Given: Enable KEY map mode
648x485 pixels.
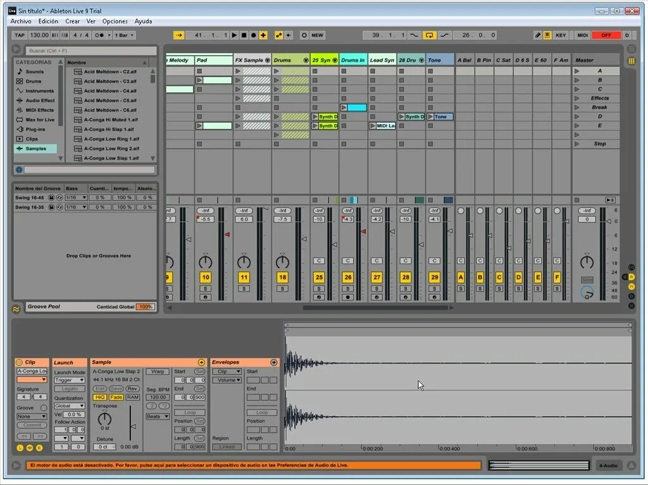Looking at the screenshot, I should (x=561, y=35).
